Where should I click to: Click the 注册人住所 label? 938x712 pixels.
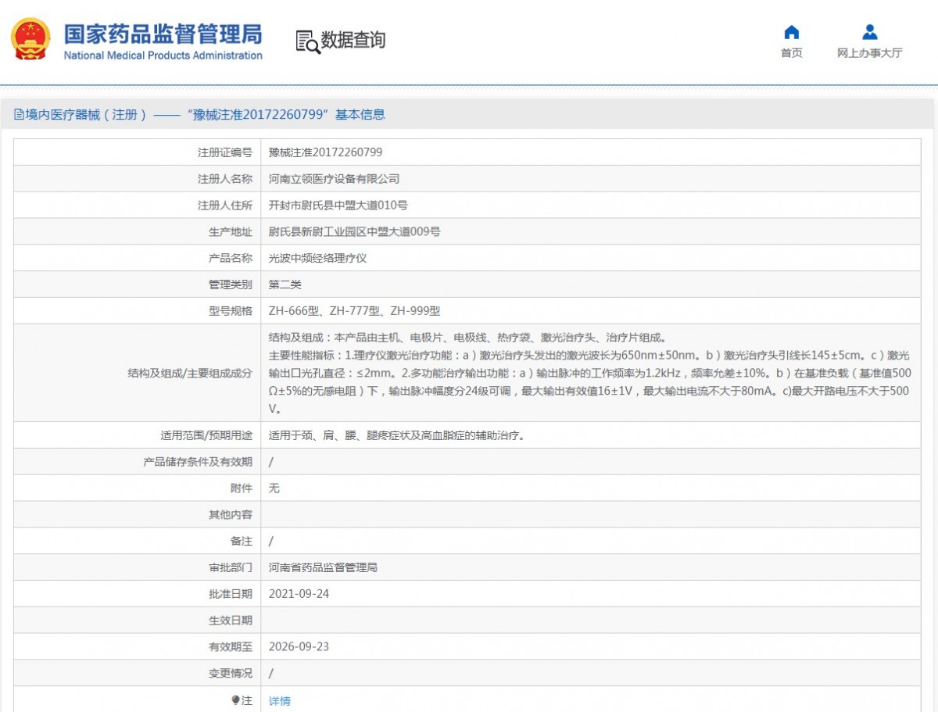click(225, 206)
